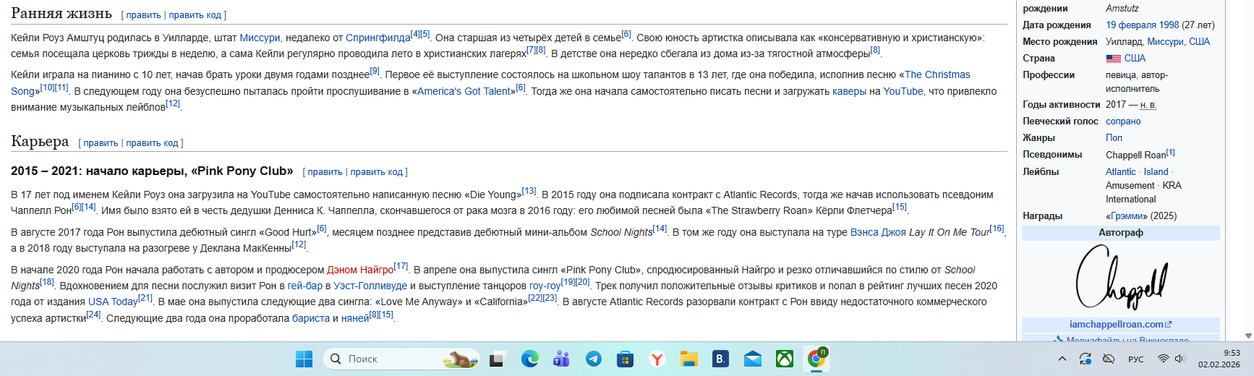Open footnote [17] after Дэном Найгро
This screenshot has height=376, width=1254.
(x=401, y=266)
